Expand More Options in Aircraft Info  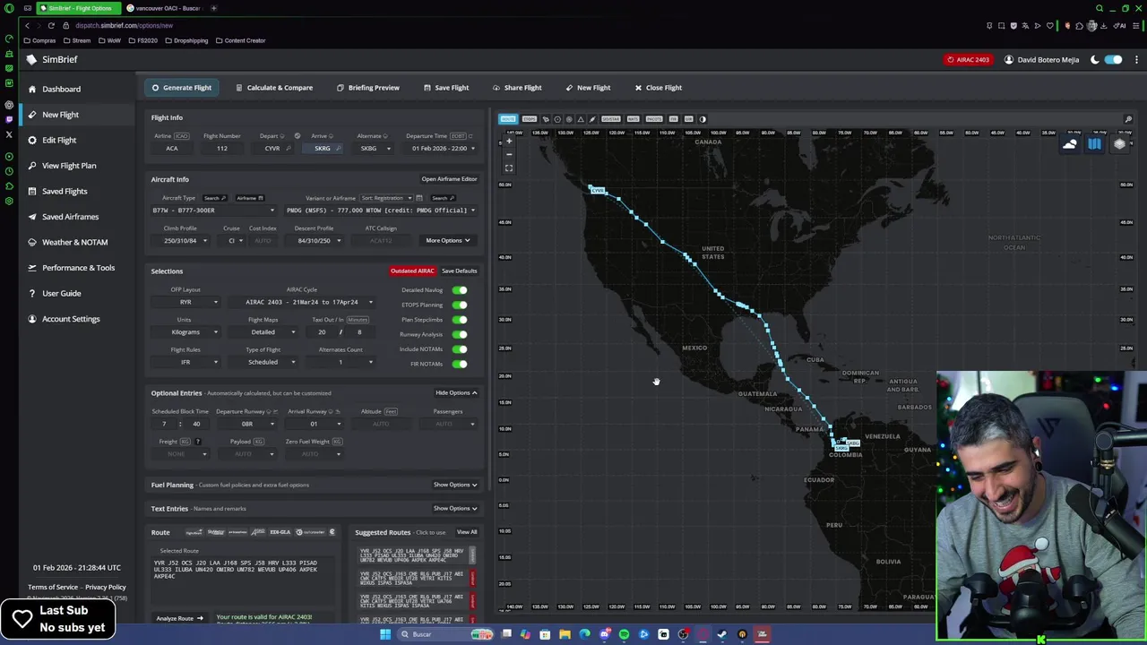point(448,240)
